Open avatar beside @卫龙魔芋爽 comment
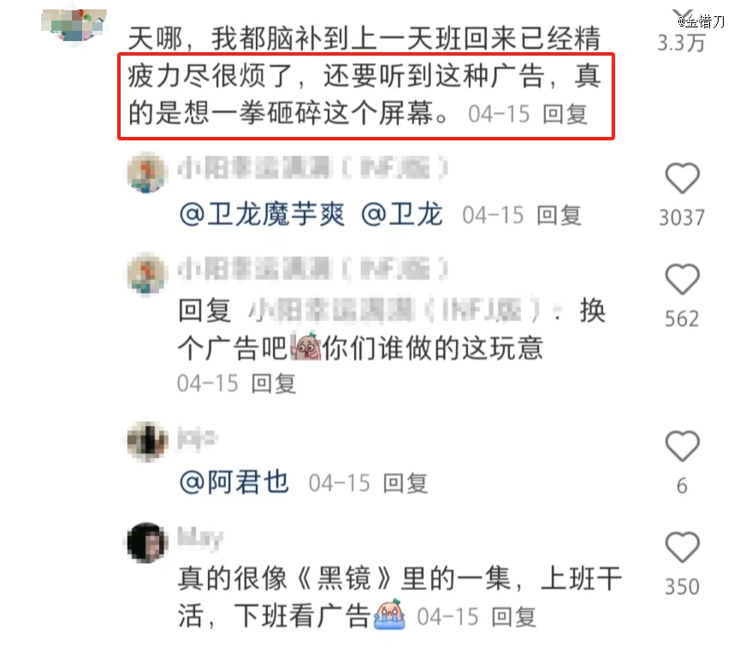The height and width of the screenshot is (659, 746). [x=147, y=173]
